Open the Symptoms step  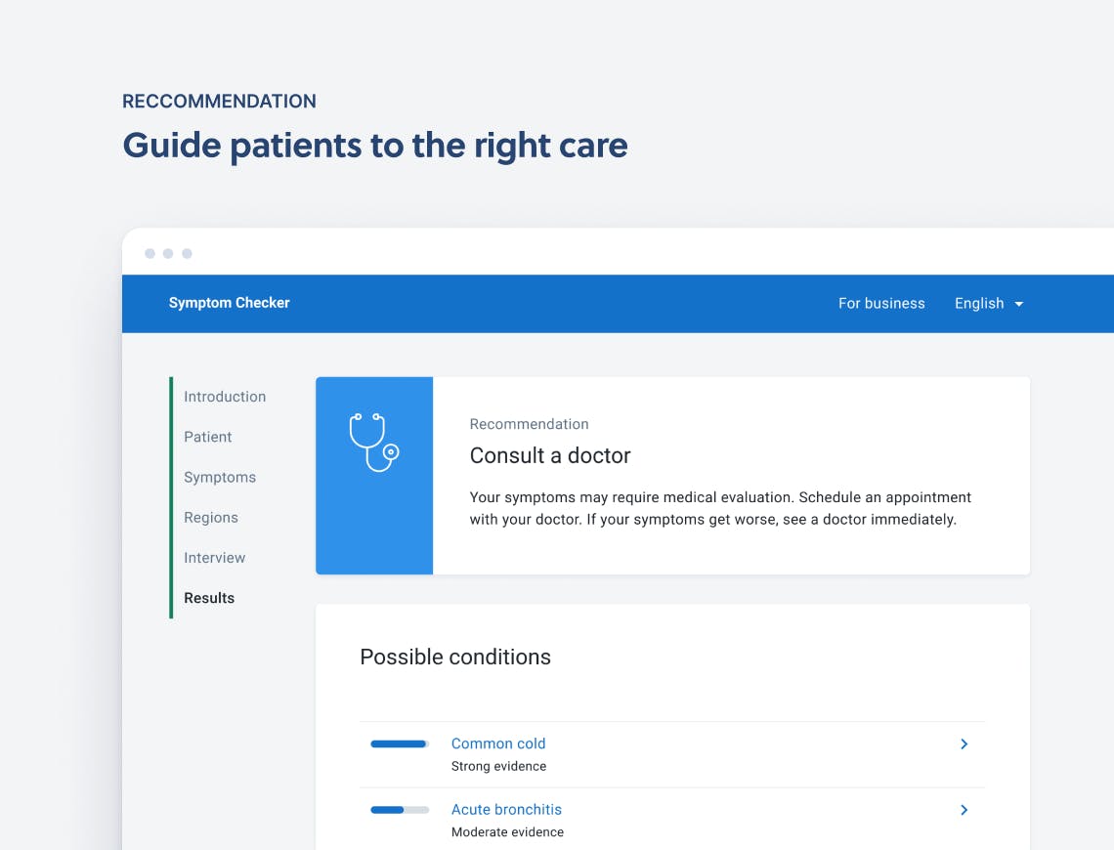(x=220, y=478)
